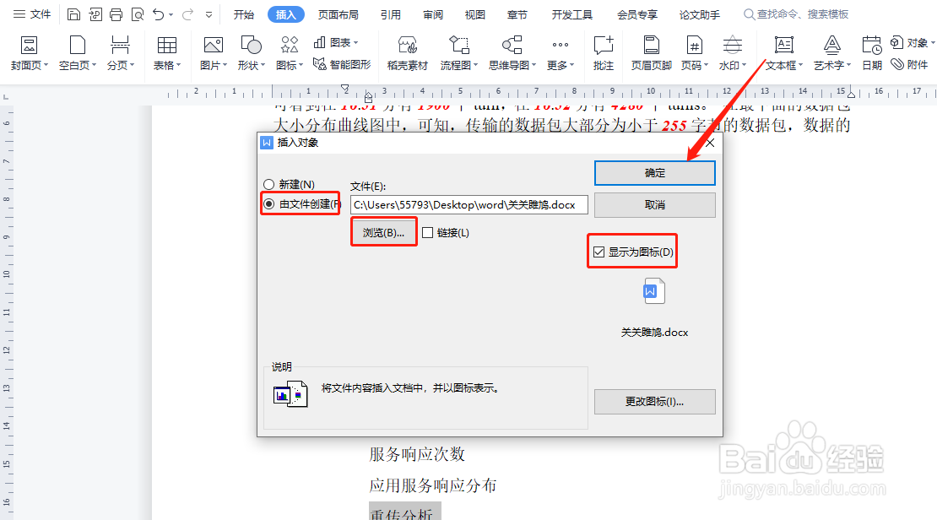Insert a cover page via 封面页
937x520 pixels.
tap(29, 52)
